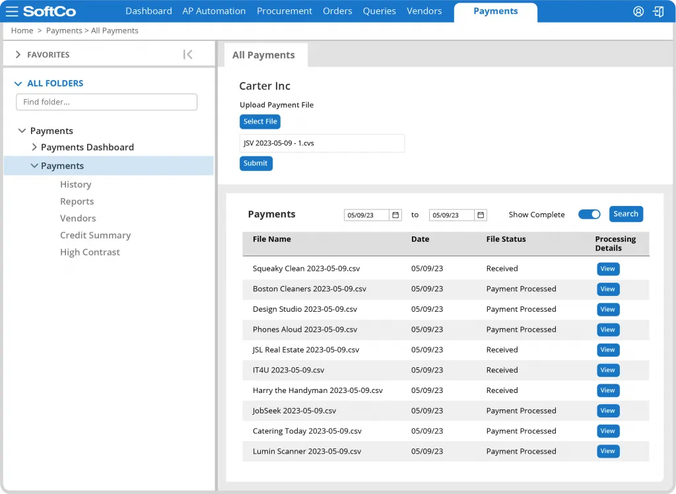Submit the uploaded payment file

[255, 163]
